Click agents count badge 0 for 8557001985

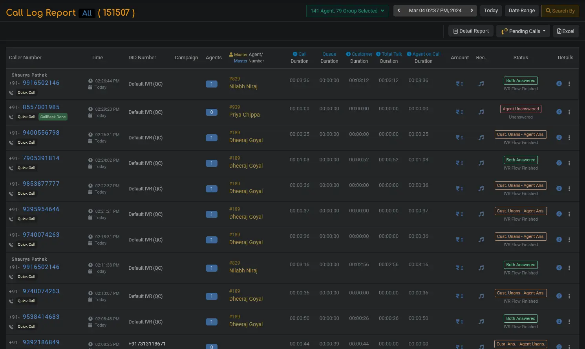click(x=211, y=112)
